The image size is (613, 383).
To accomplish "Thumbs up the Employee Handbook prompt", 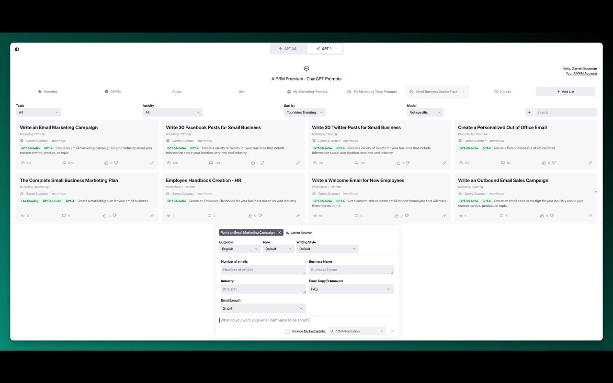I will pyautogui.click(x=250, y=215).
